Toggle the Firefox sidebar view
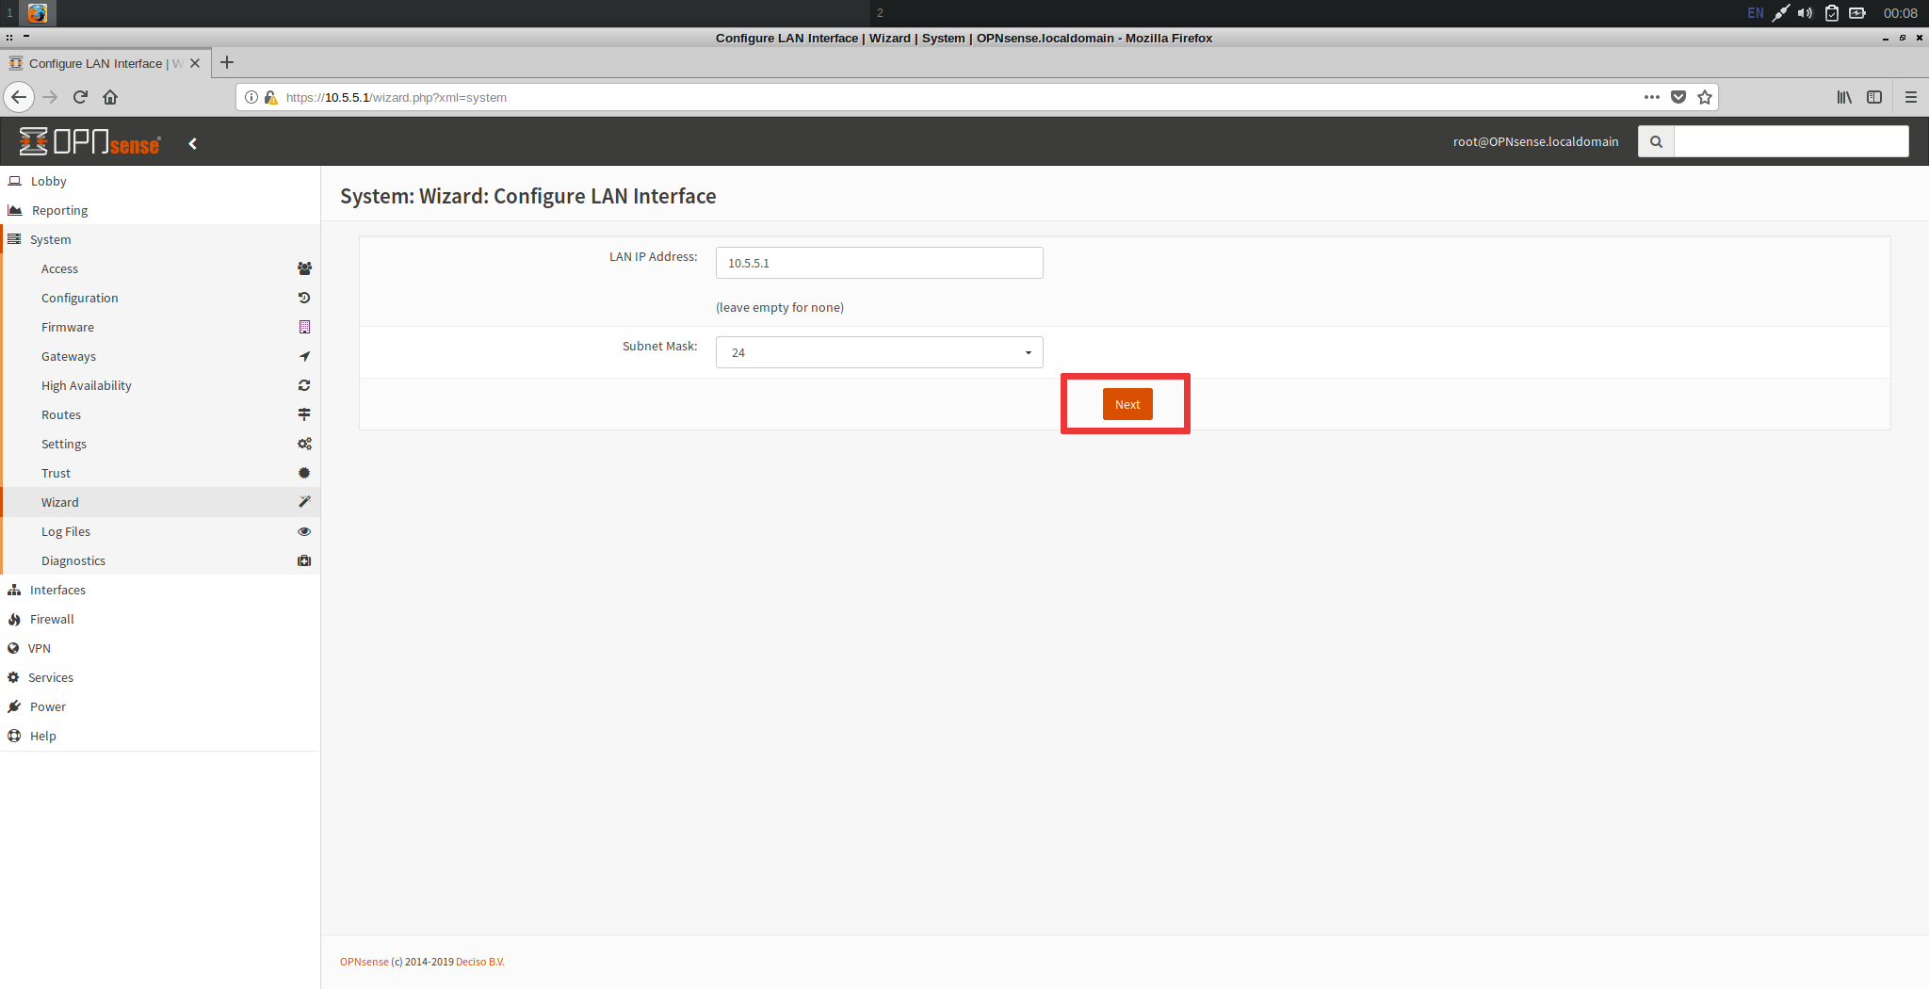Viewport: 1929px width, 989px height. click(x=1874, y=97)
